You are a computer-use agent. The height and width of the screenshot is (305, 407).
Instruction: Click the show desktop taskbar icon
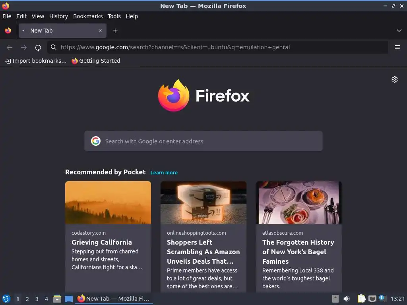pos(68,299)
